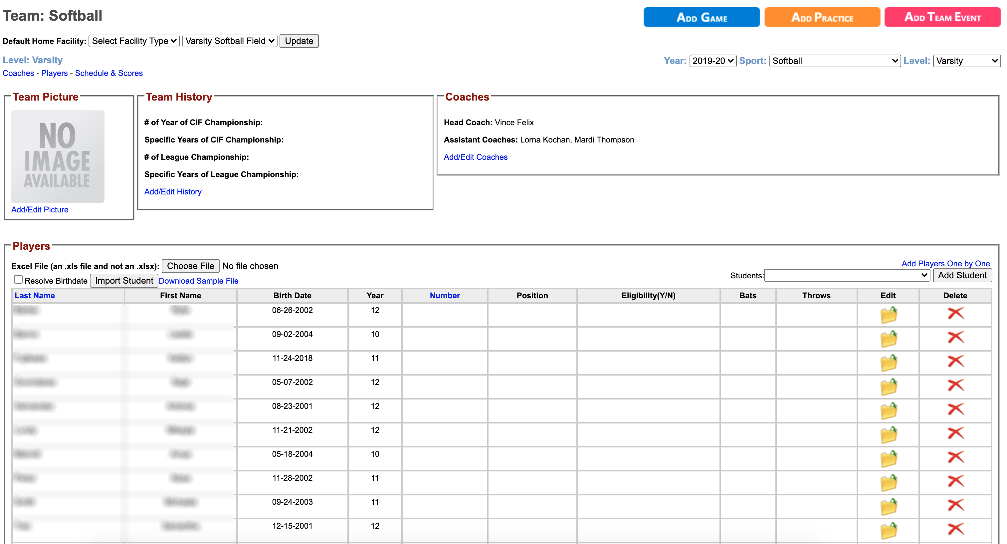
Task: Delete the player born 09-02-2004
Action: click(955, 337)
